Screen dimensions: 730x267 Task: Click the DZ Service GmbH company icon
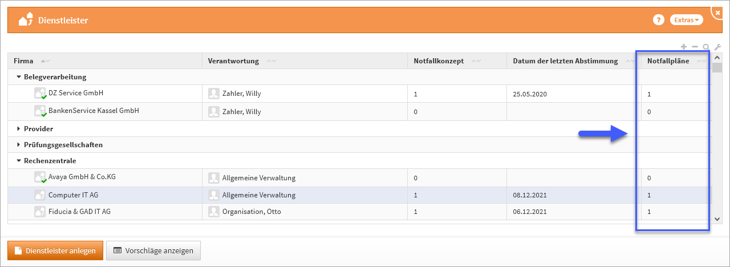point(40,94)
